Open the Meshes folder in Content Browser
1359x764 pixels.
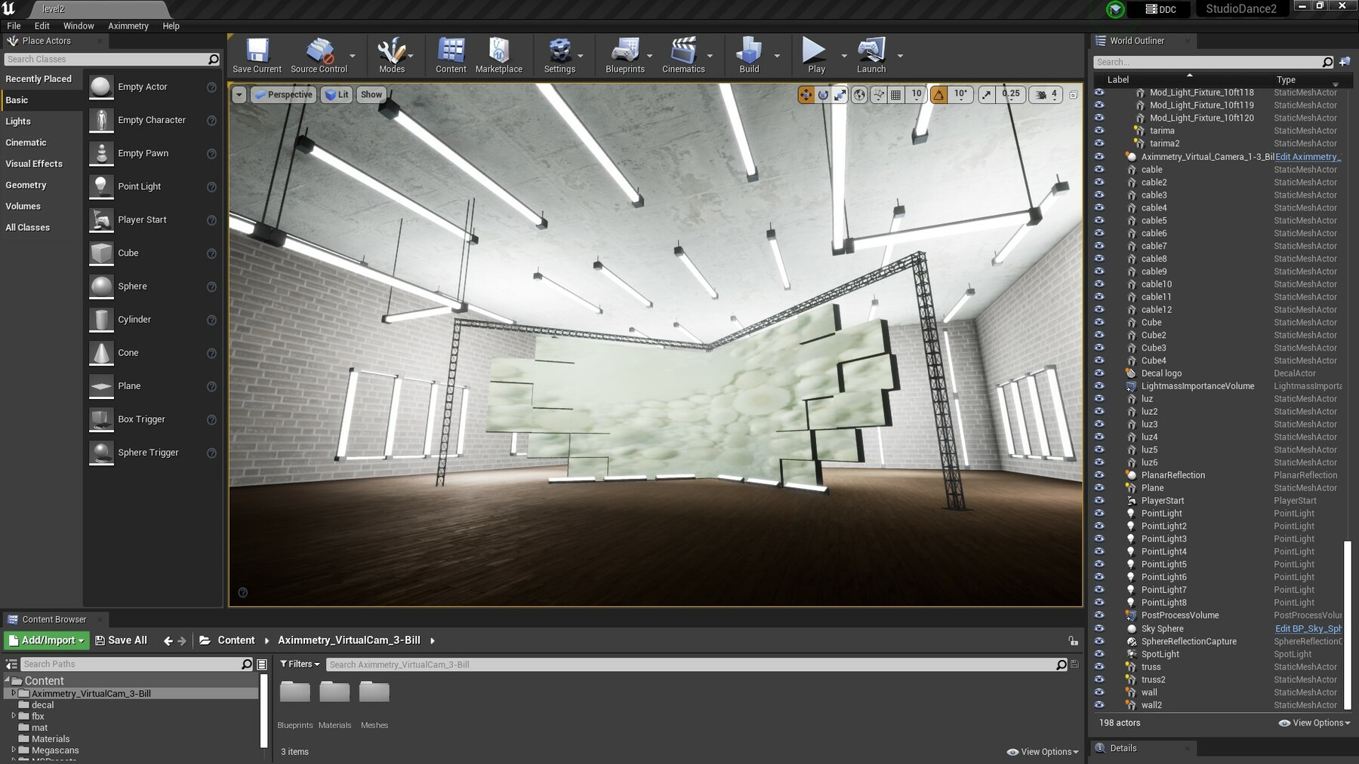(x=374, y=692)
